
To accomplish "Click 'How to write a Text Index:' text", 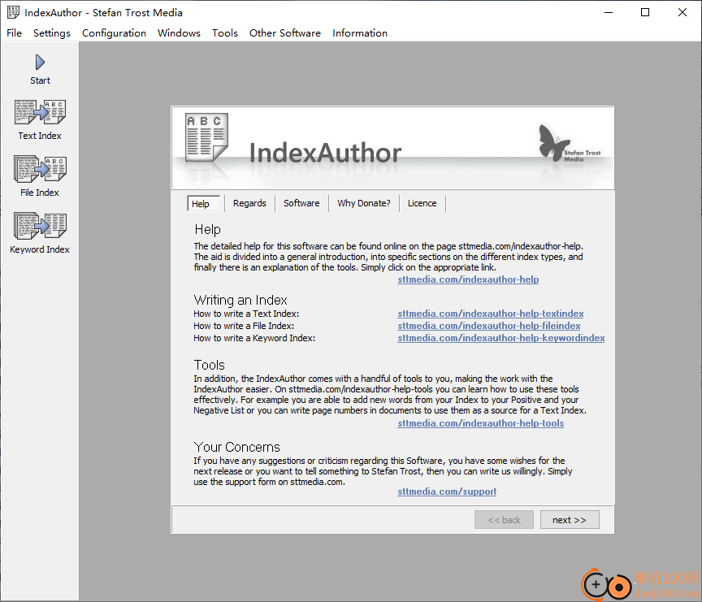I will pyautogui.click(x=246, y=314).
